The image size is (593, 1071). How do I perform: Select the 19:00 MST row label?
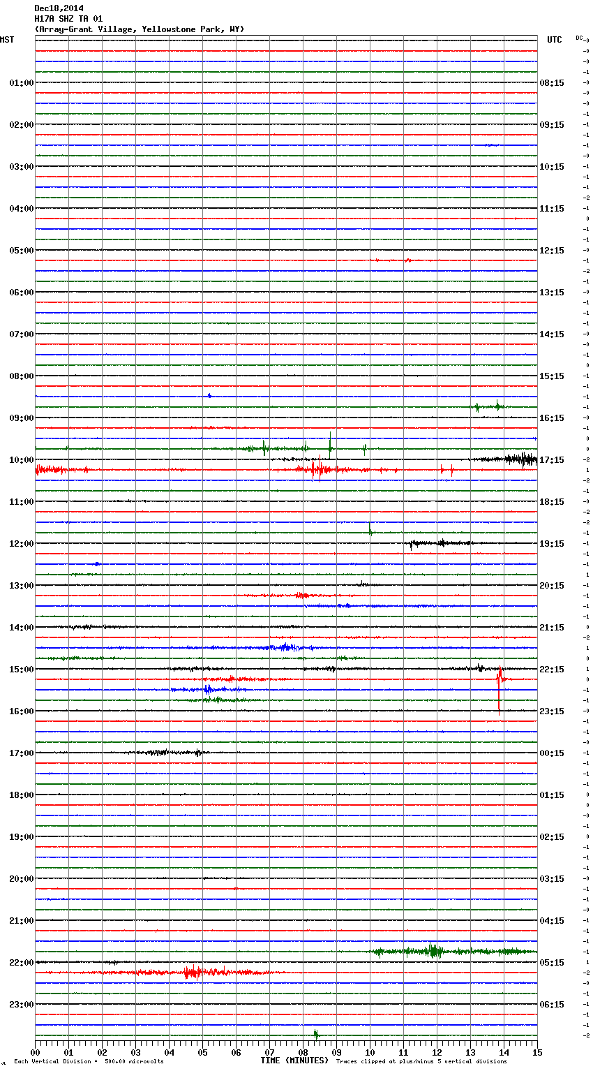pos(21,837)
